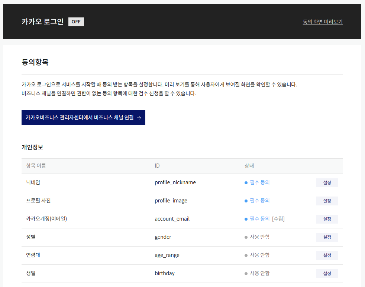Select the 필수 동의 [수집] status for account_email
The width and height of the screenshot is (365, 287).
click(265, 219)
